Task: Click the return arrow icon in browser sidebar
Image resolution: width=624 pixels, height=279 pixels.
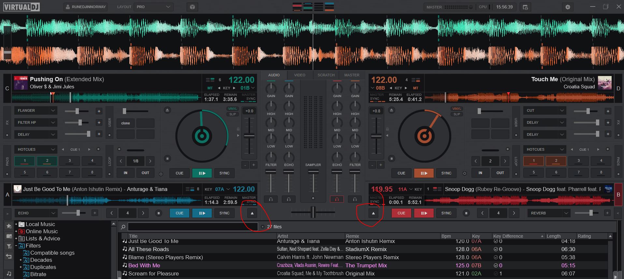Action: (9, 256)
